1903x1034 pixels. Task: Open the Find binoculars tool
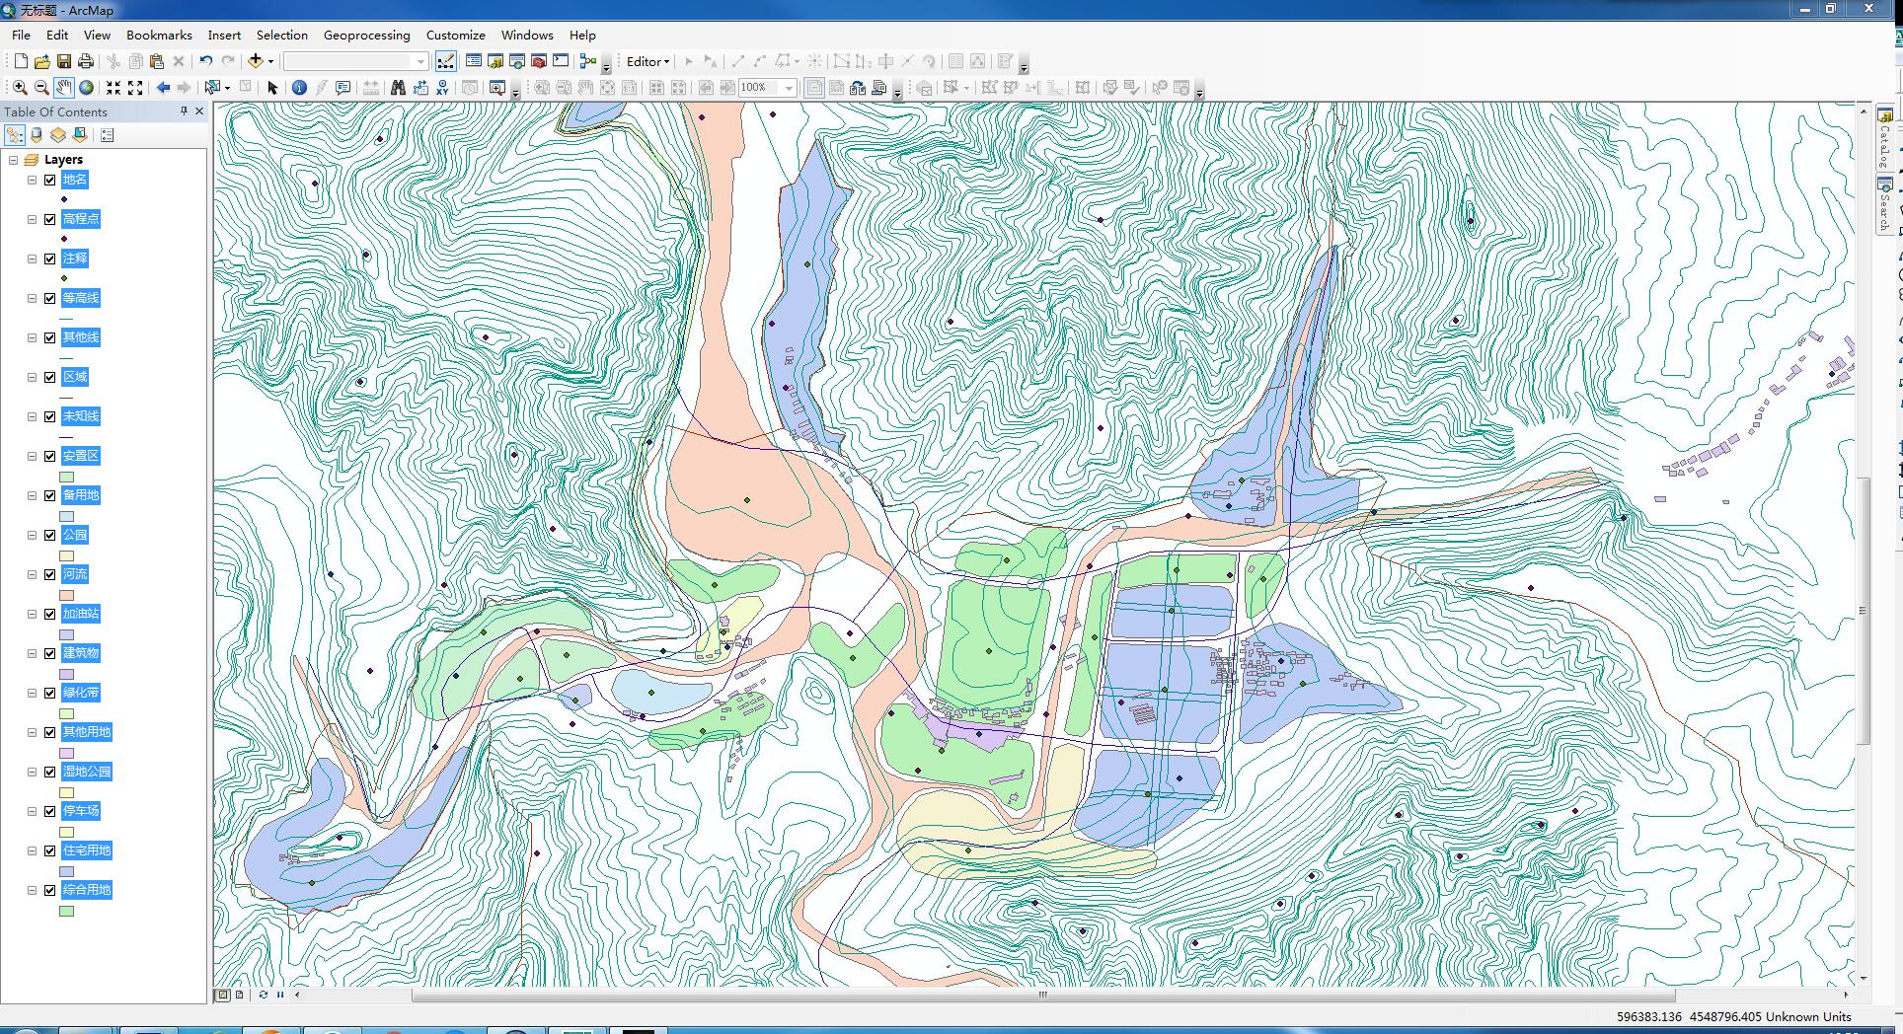(398, 88)
